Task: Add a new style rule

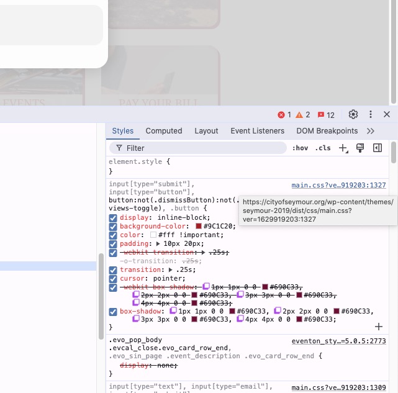Action: (343, 148)
